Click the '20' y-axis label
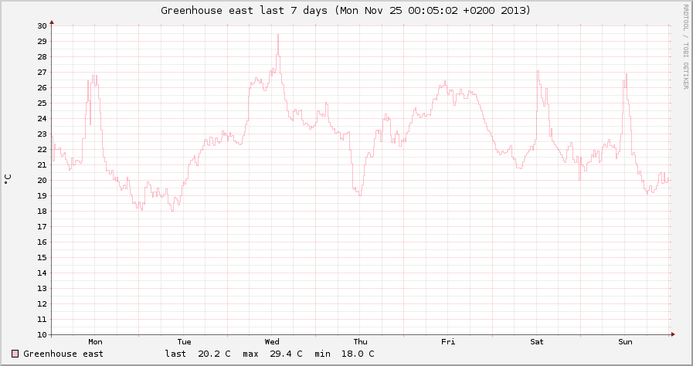693x366 pixels. tap(42, 180)
